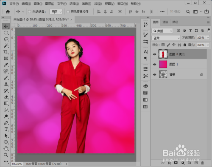Open the 不透明度 opacity dropdown arrow

[208, 38]
